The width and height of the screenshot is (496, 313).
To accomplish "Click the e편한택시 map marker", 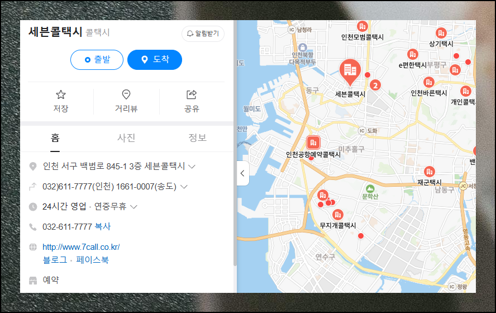I will [413, 54].
